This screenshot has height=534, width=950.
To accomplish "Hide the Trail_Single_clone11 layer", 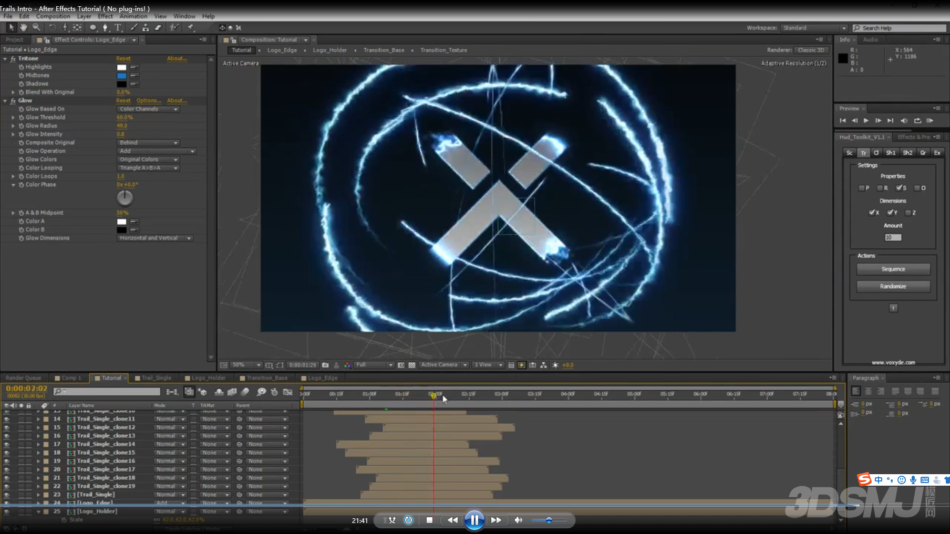I will [6, 419].
